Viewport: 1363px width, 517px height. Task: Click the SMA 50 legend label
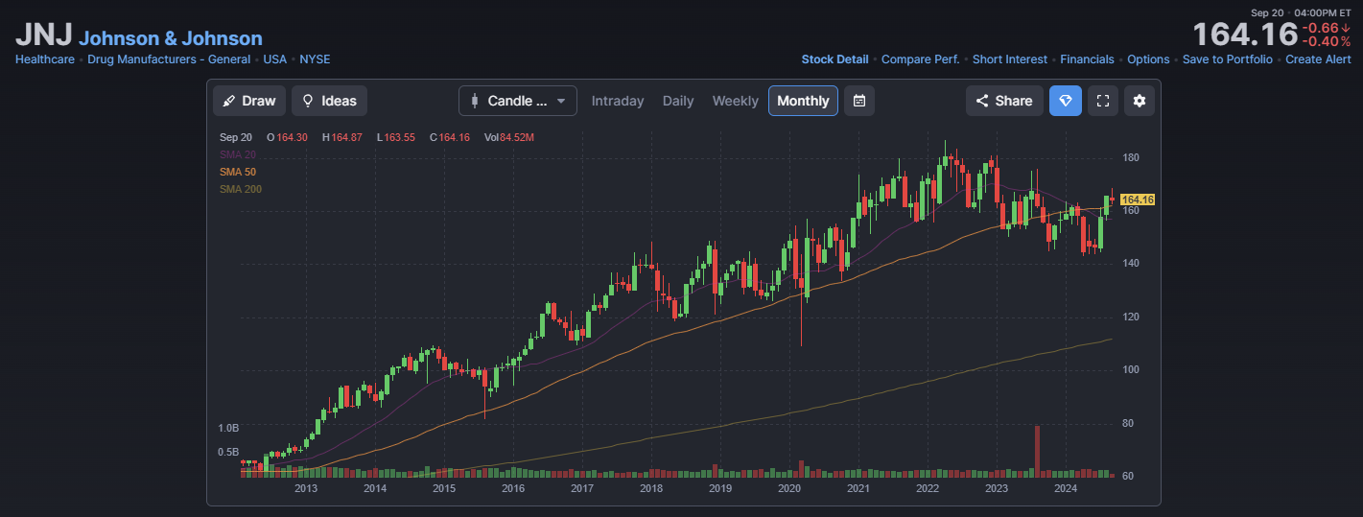pyautogui.click(x=238, y=172)
